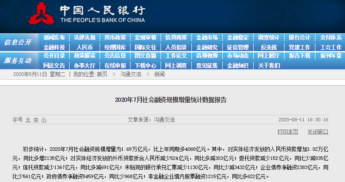Click 首页 in the breadcrumb
This screenshot has height=182, width=345.
point(102,75)
